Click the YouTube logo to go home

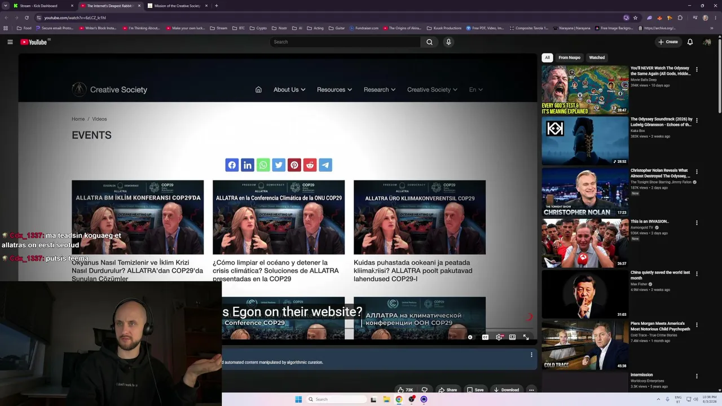coord(34,42)
